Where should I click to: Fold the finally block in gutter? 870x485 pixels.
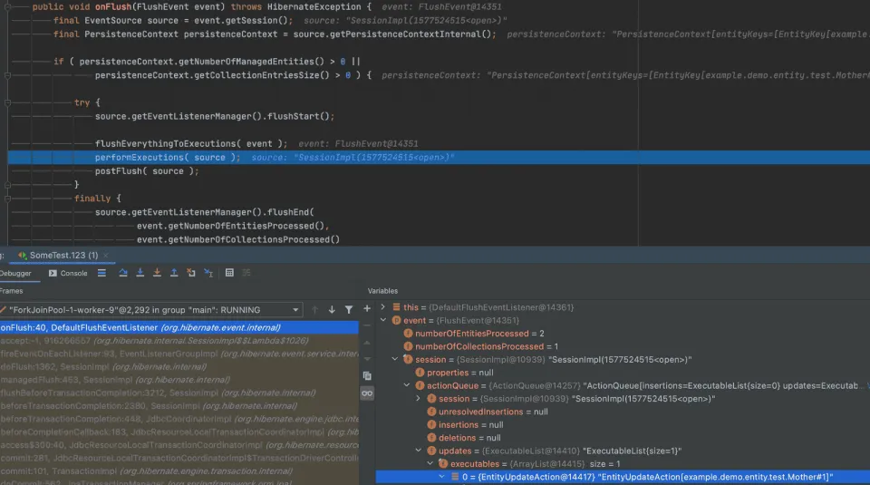pyautogui.click(x=7, y=199)
